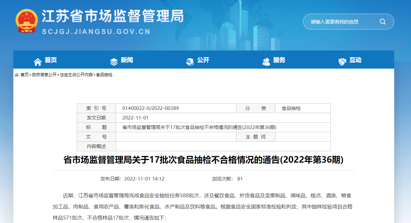Go to 首页 in the breadcrumb
Image resolution: width=411 pixels, height=223 pixels.
[x=24, y=75]
